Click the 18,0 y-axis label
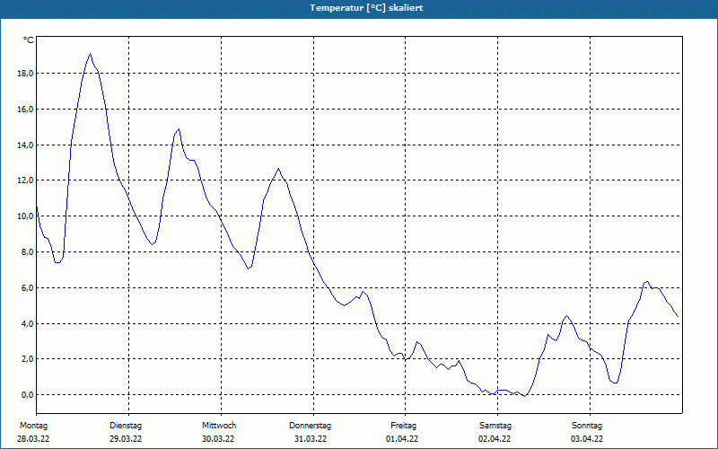Image resolution: width=718 pixels, height=449 pixels. point(25,74)
